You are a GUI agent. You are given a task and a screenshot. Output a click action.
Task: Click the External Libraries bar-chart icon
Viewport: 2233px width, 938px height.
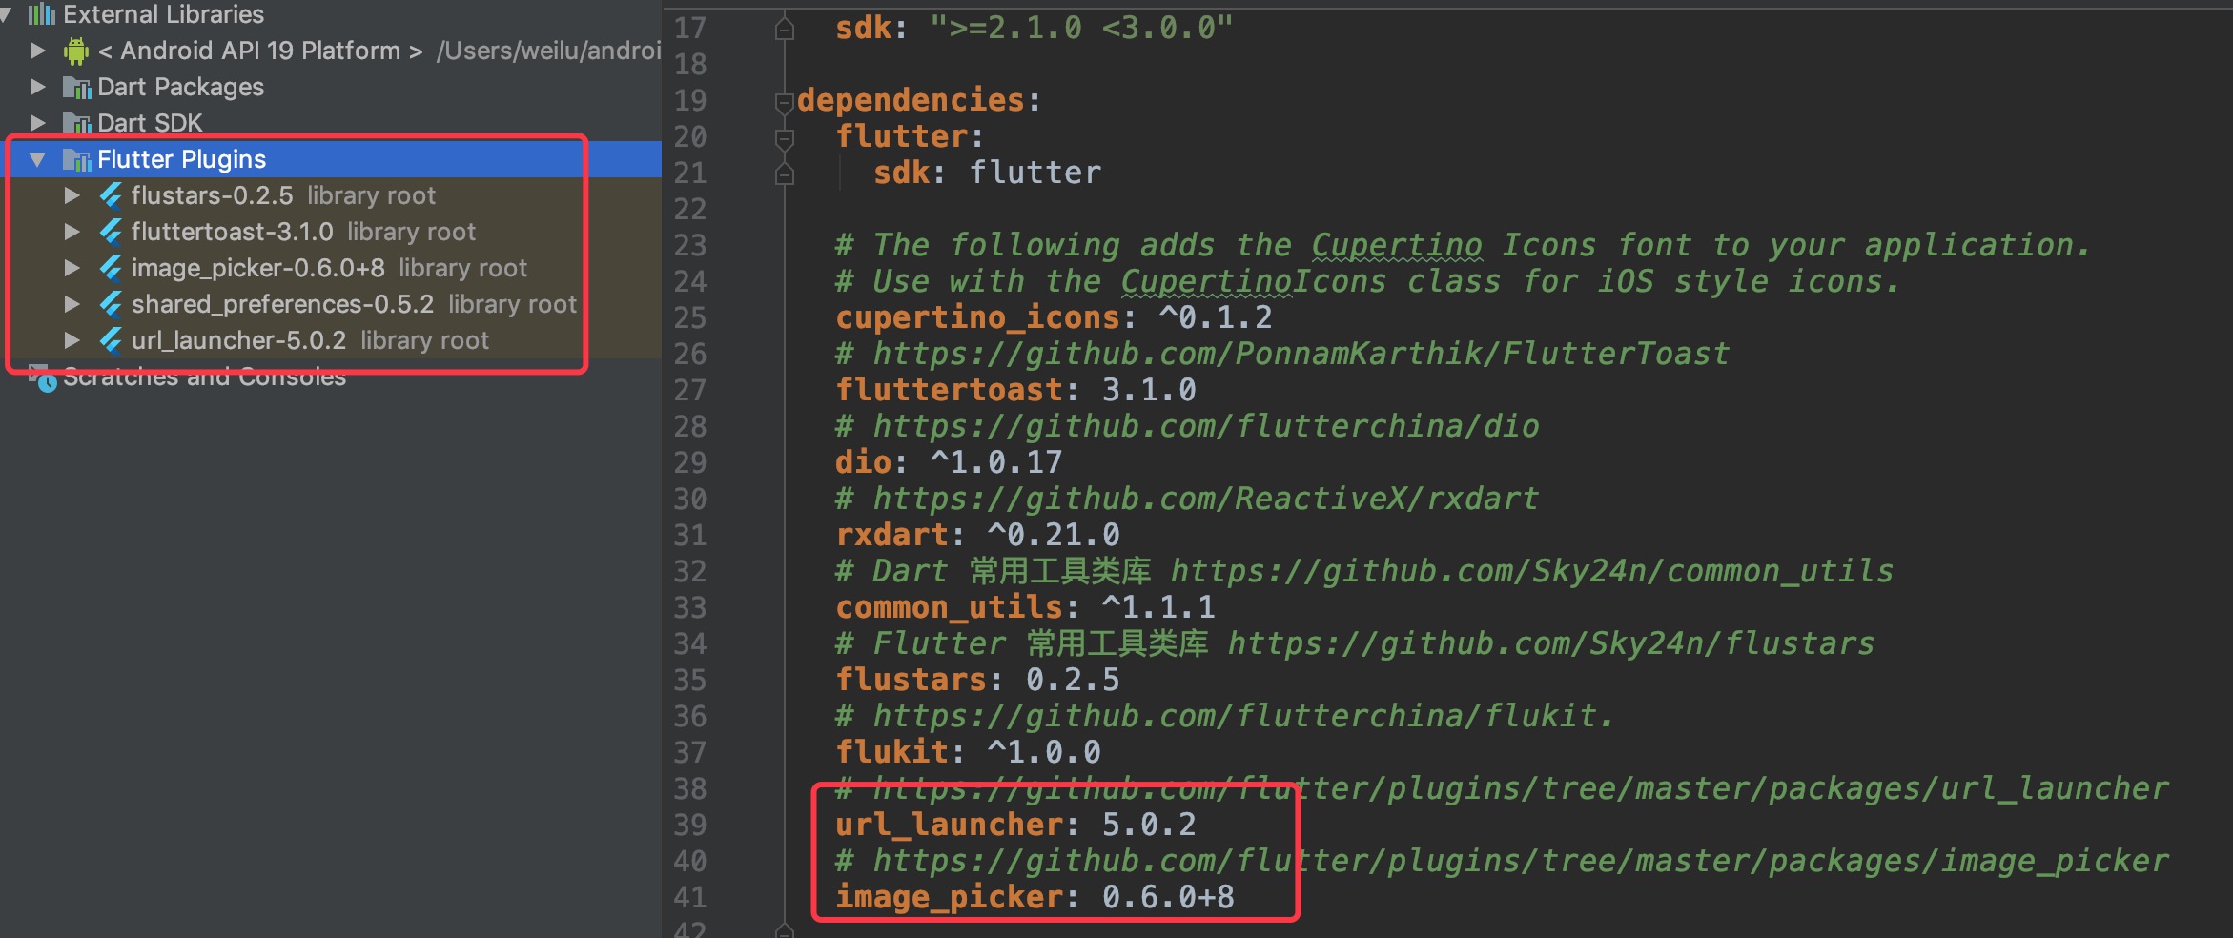point(41,13)
